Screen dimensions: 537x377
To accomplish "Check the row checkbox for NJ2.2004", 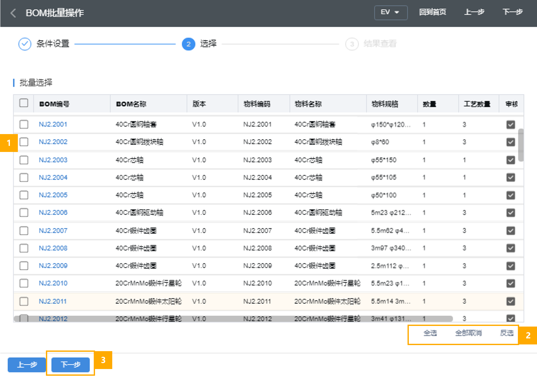I will click(24, 177).
